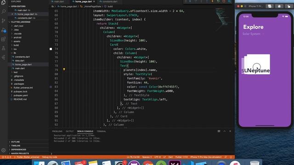Select device iPhone 11 Pro Max status item
Viewport: 294px width, 165px height.
[x=206, y=157]
